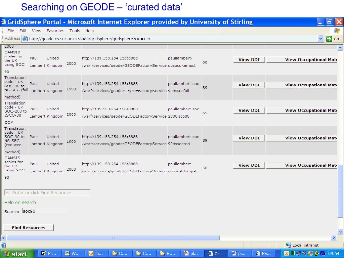Screen dimensions: 344x258
Task: Click the Windows flag logo in the menu bar
Action: pyautogui.click(x=337, y=31)
